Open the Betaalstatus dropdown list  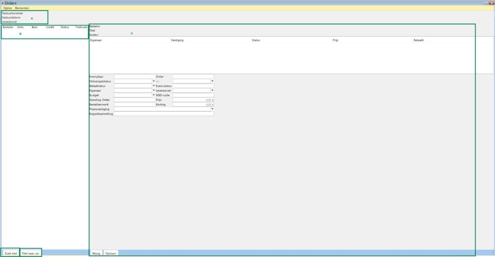click(154, 86)
